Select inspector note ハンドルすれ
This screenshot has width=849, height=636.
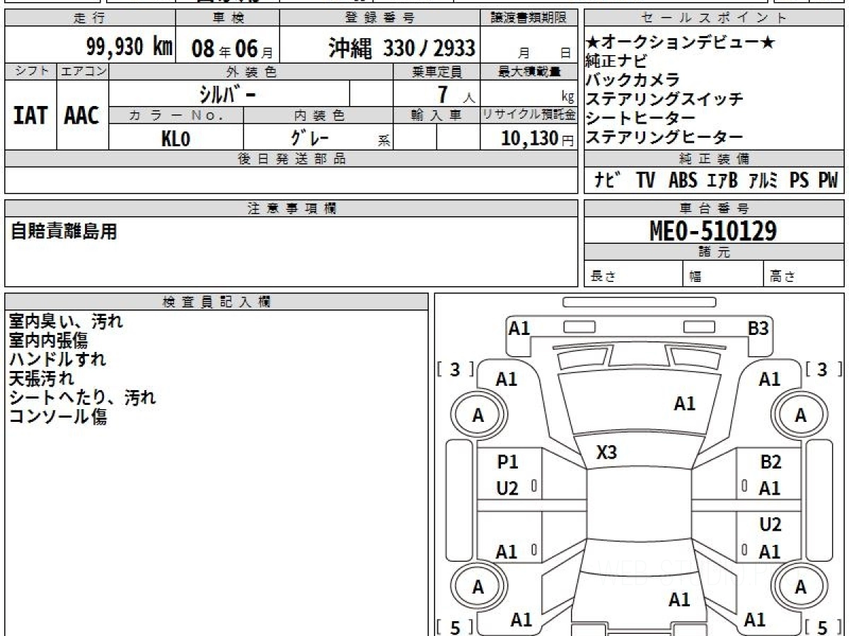(x=57, y=360)
